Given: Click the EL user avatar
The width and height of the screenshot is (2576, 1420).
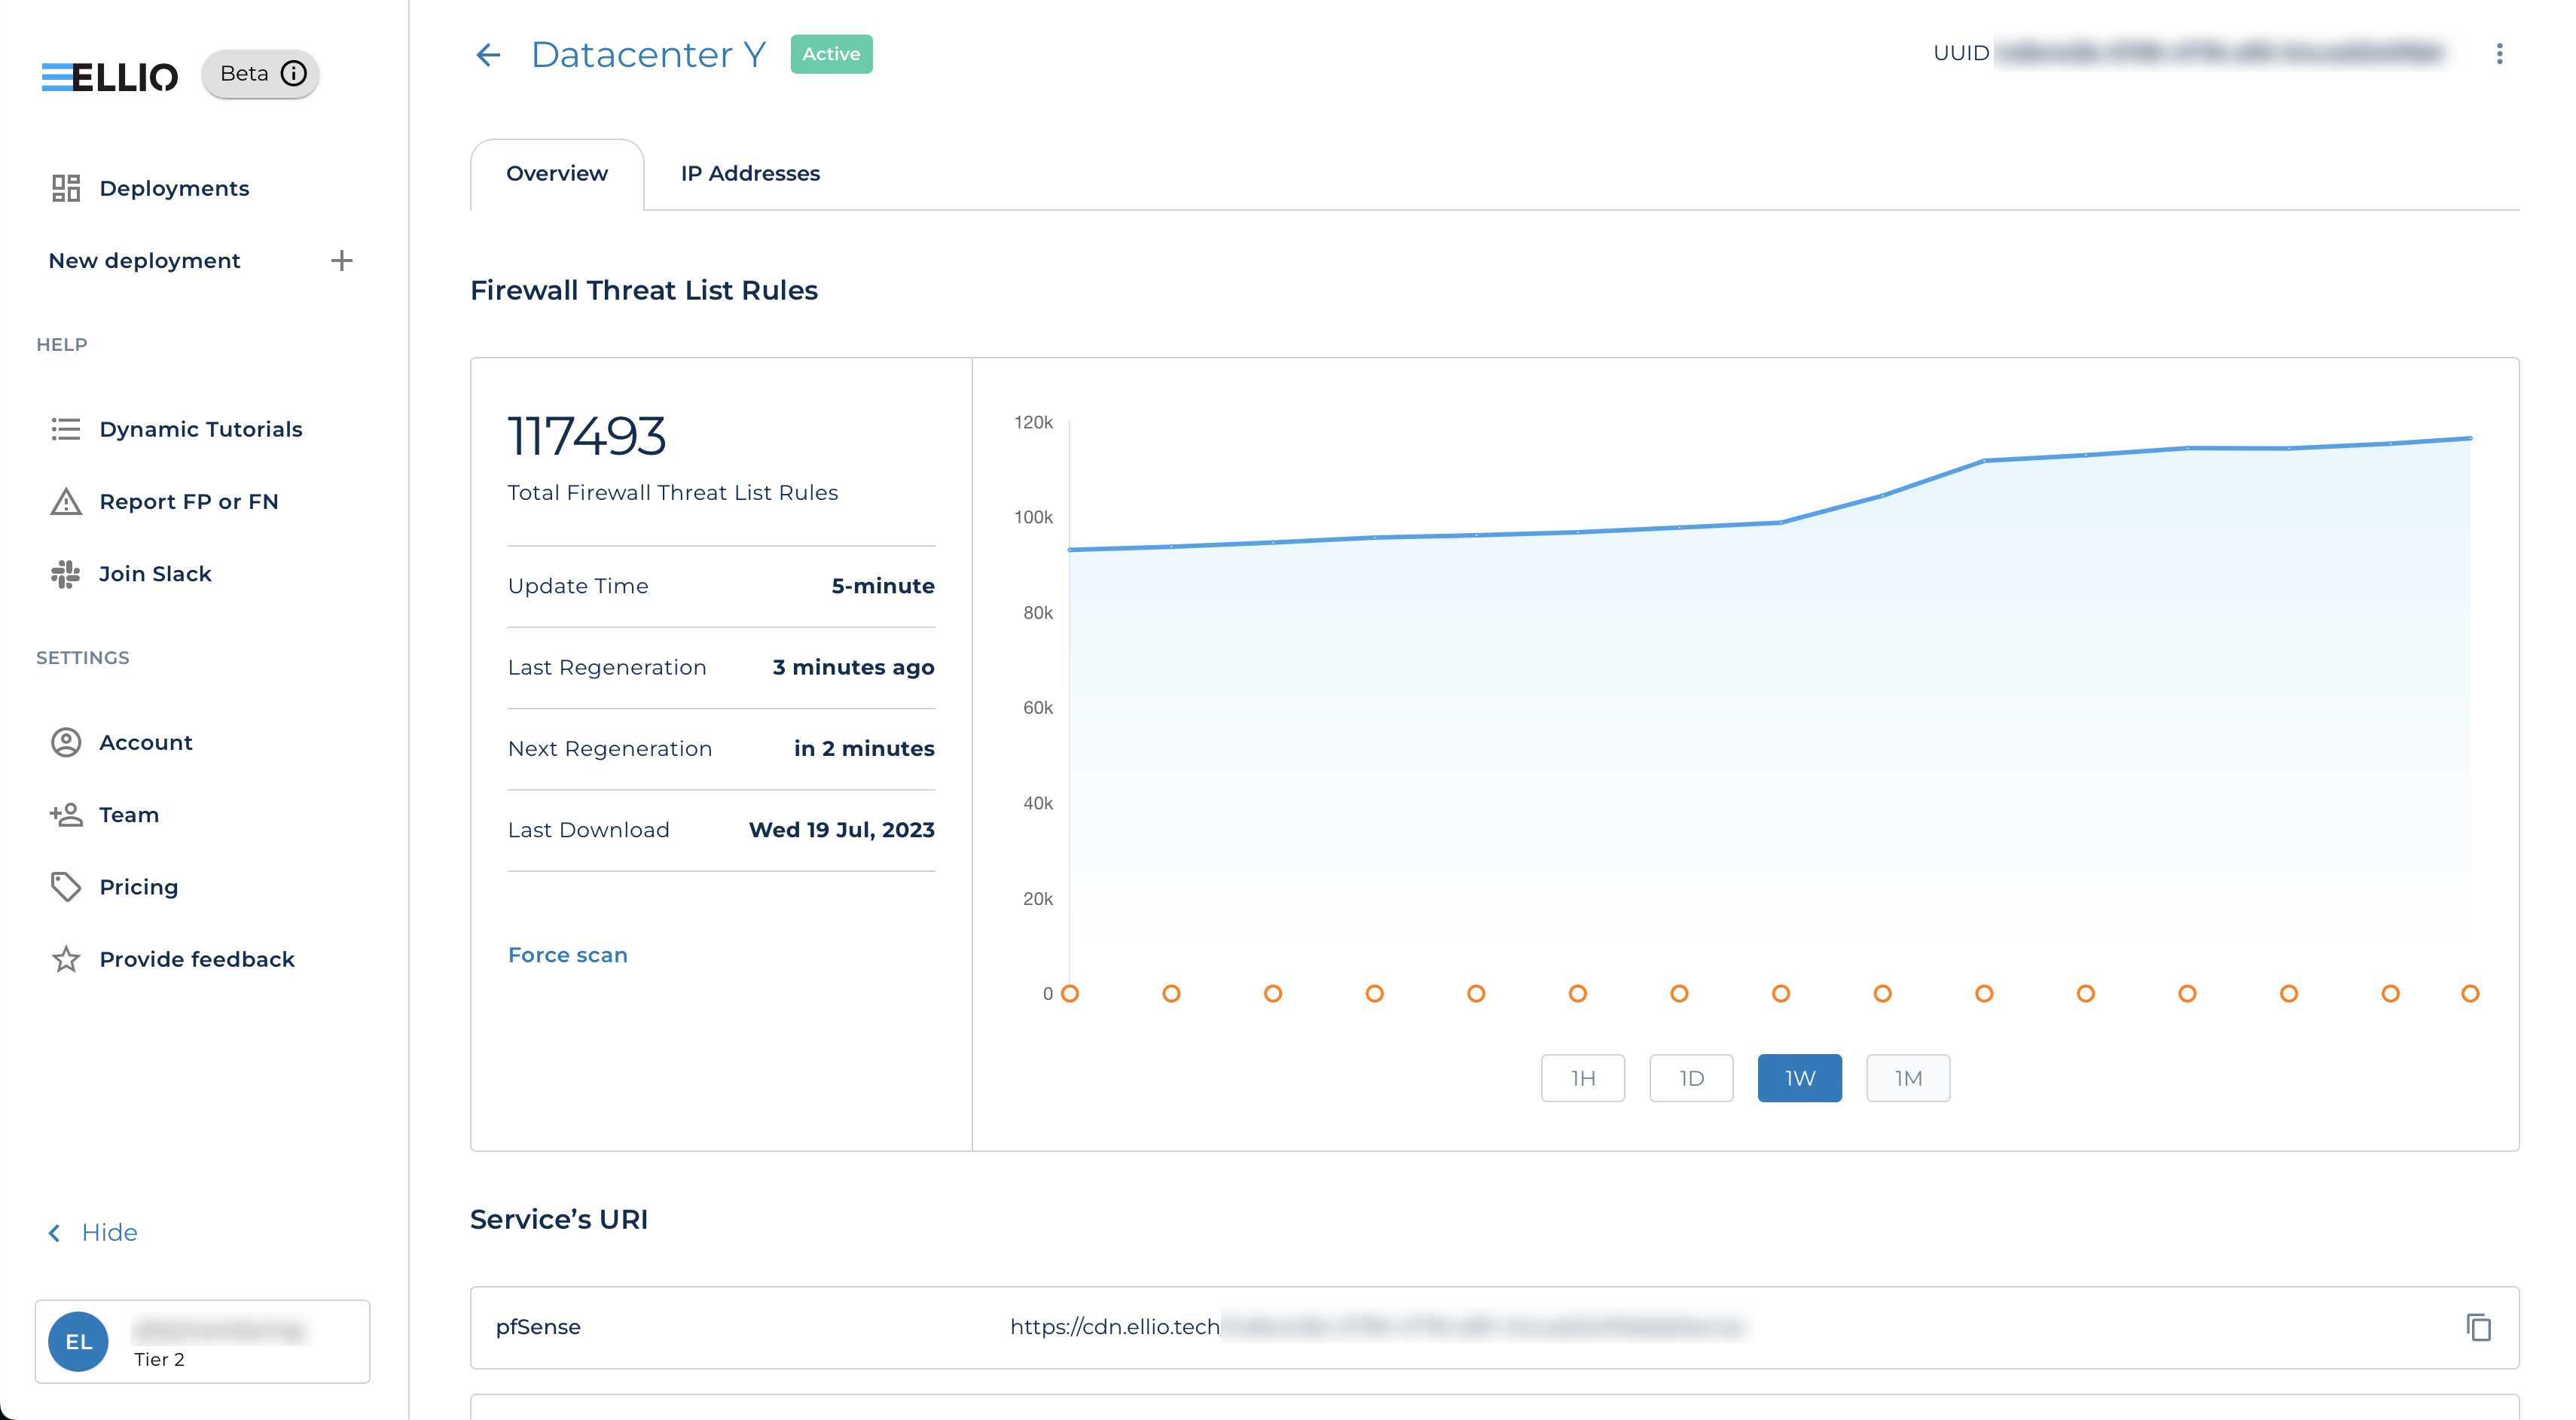Looking at the screenshot, I should tap(78, 1341).
